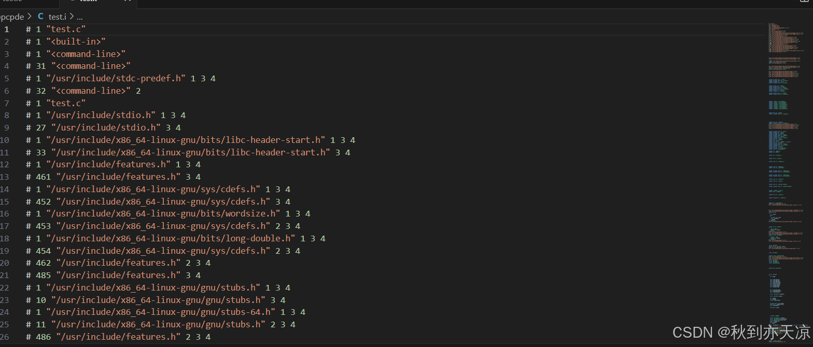
Task: Click the '# 33' libc-header-start.h line
Action: pyautogui.click(x=188, y=152)
